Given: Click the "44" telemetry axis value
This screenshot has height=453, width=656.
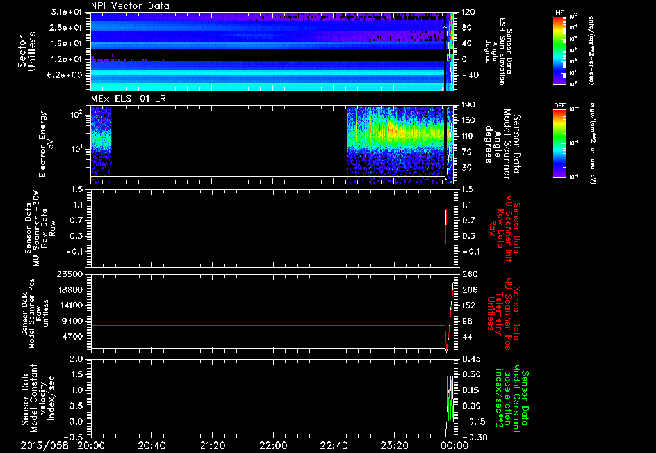Looking at the screenshot, I should pos(468,337).
